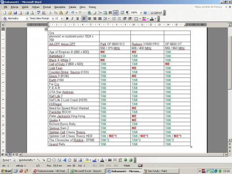Select the rectangle shape drawing tool

click(49, 160)
